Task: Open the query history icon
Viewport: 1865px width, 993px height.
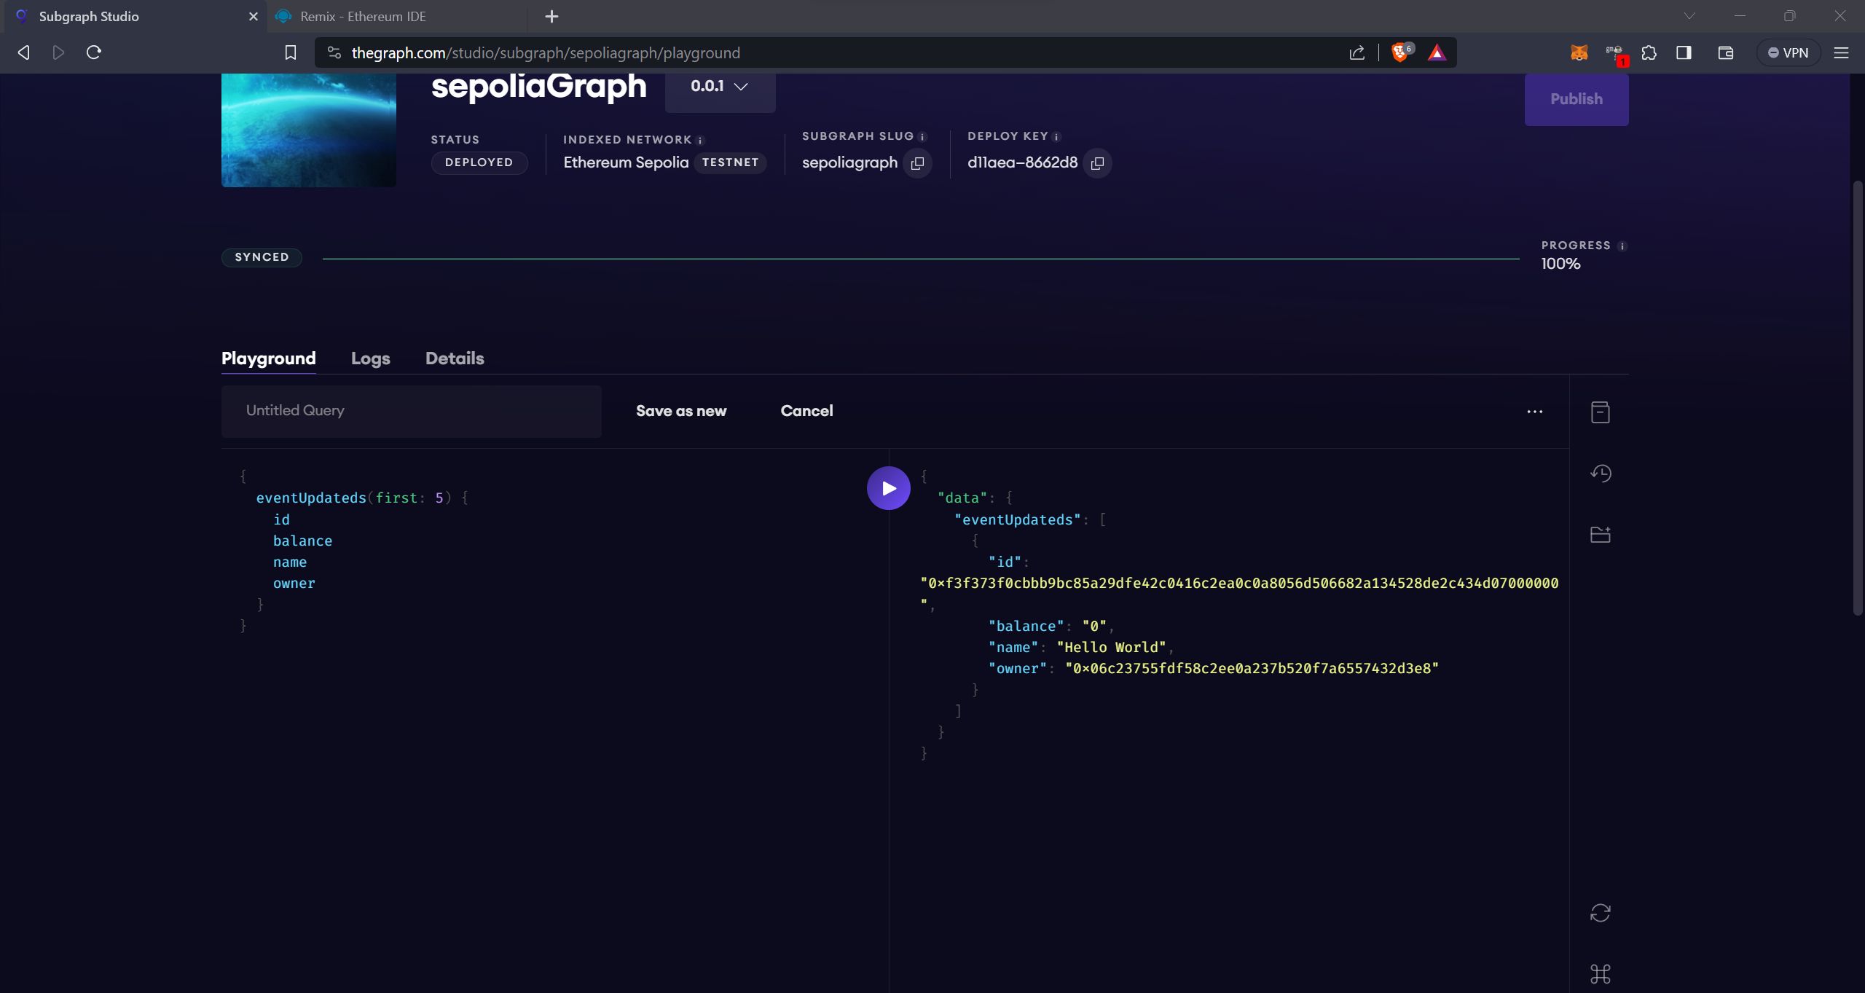Action: click(1601, 472)
